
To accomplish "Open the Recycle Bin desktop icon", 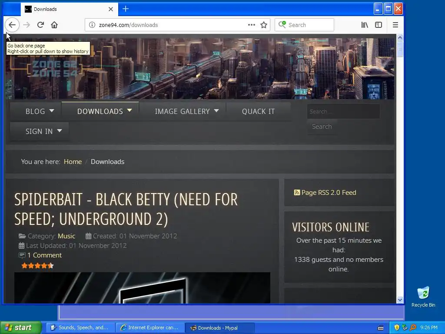I will 423,297.
